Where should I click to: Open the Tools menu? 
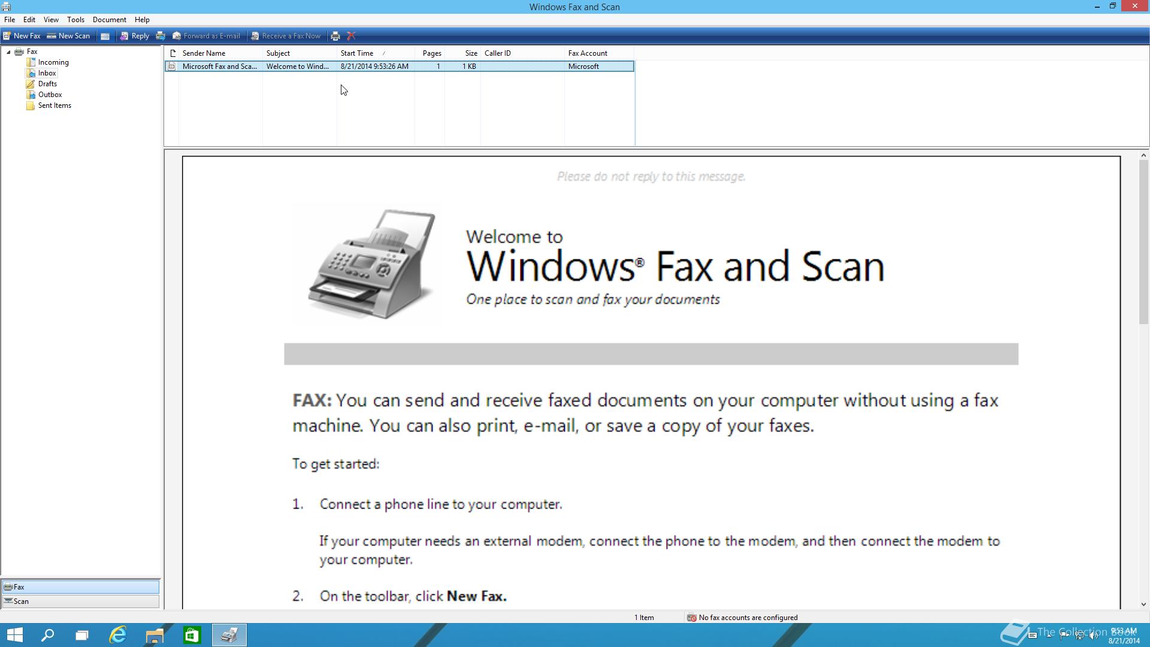[x=75, y=20]
